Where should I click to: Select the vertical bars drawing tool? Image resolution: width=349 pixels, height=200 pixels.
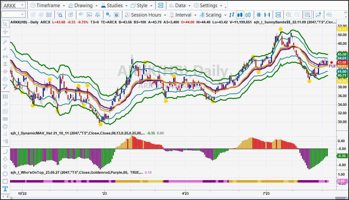pyautogui.click(x=5, y=96)
